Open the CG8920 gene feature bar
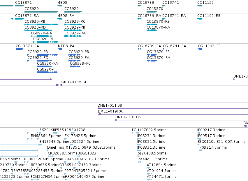This screenshot has height=181, width=248. tap(41, 12)
